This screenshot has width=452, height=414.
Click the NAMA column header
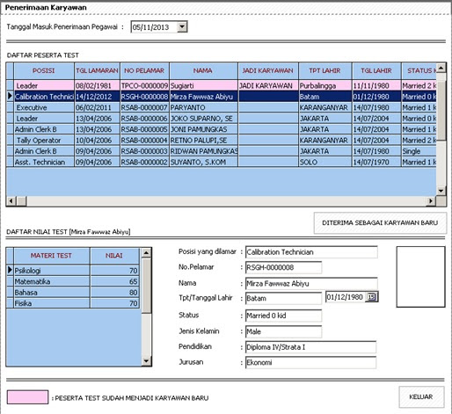203,70
